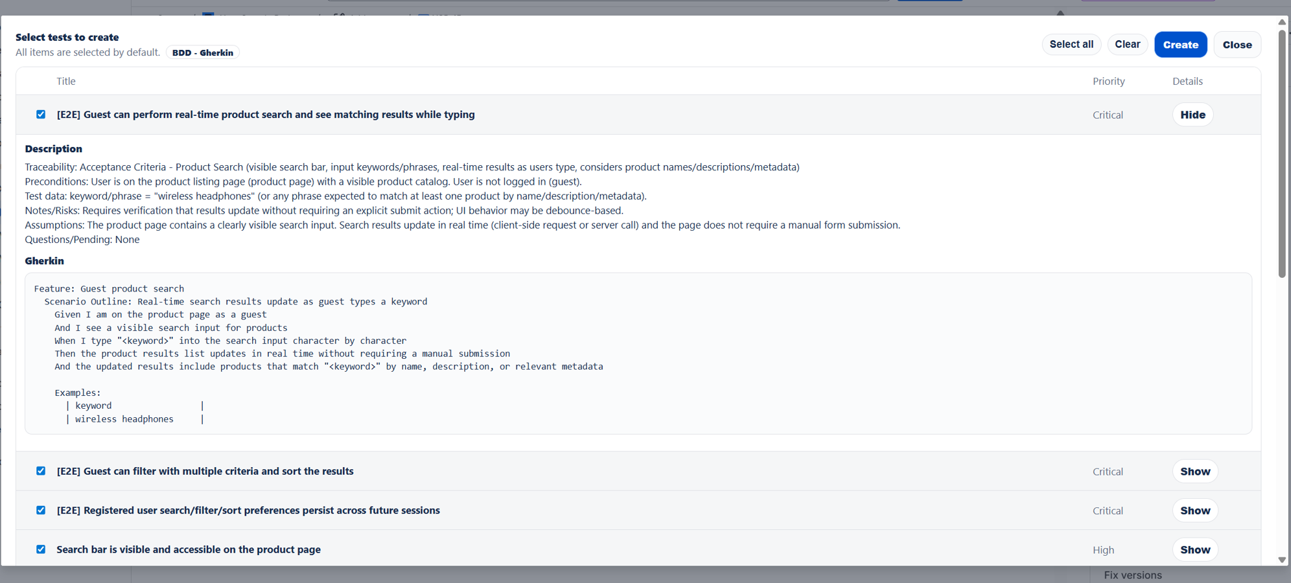Click the Select all button
Screen dimensions: 1291x583
1071,44
